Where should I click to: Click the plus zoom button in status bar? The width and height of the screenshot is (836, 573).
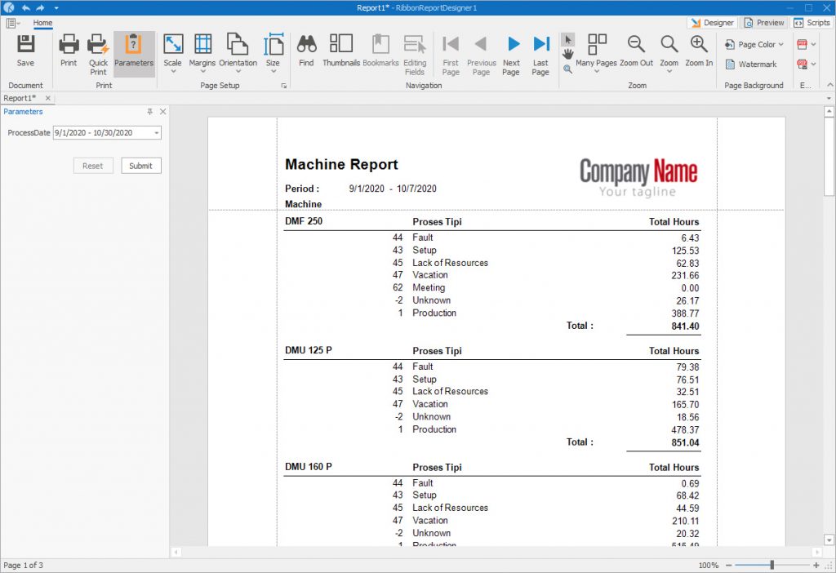[816, 565]
